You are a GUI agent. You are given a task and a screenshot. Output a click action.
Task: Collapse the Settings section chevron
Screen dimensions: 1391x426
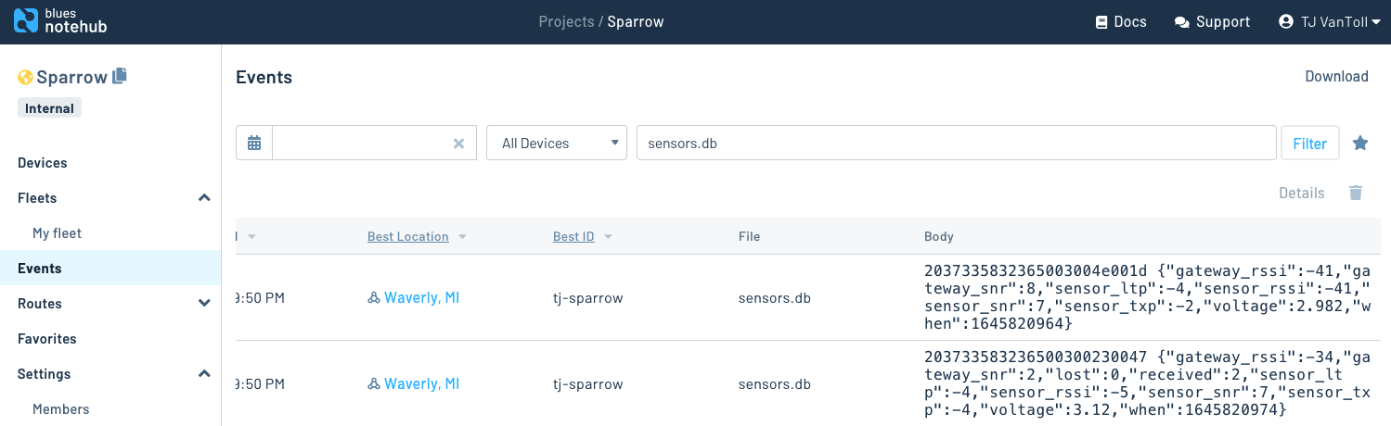click(x=204, y=374)
